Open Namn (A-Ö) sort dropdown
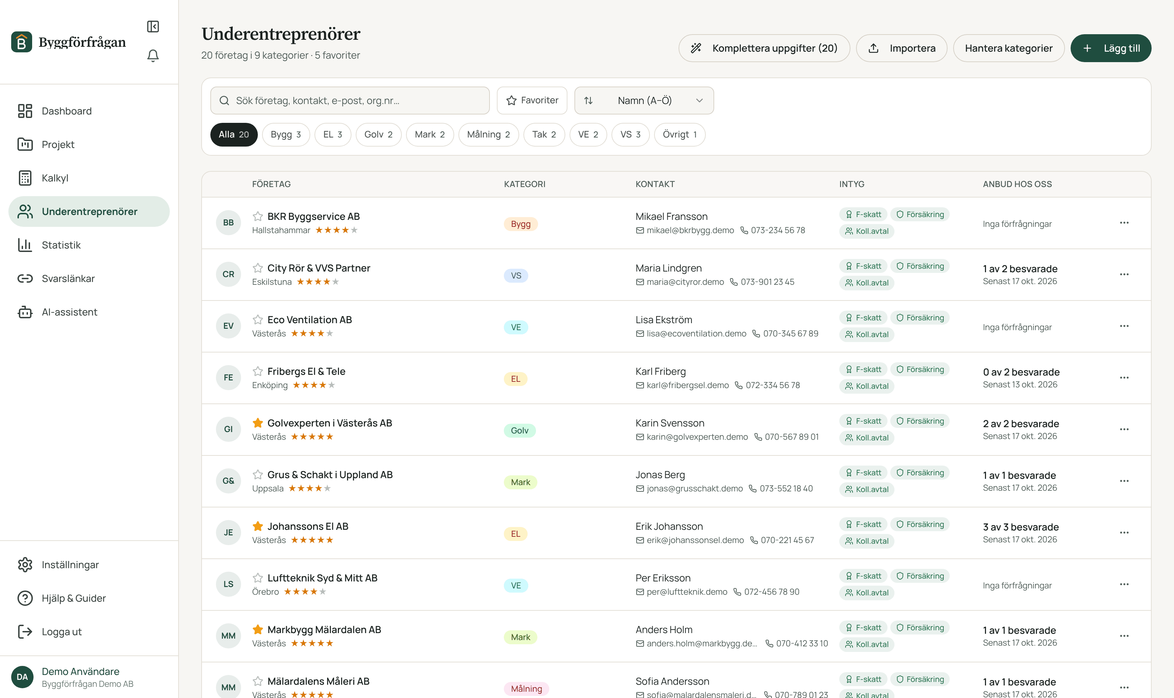Viewport: 1174px width, 698px height. coord(644,100)
